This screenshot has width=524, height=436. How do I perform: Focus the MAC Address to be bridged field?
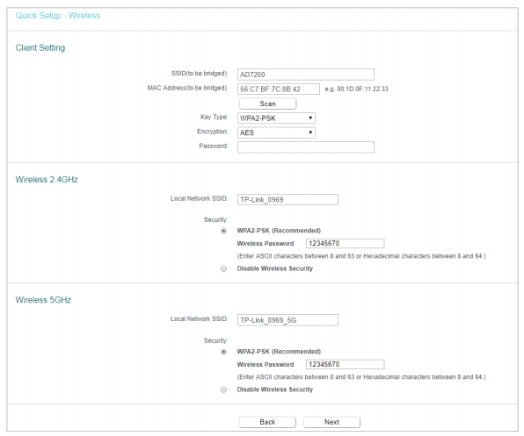pos(279,89)
